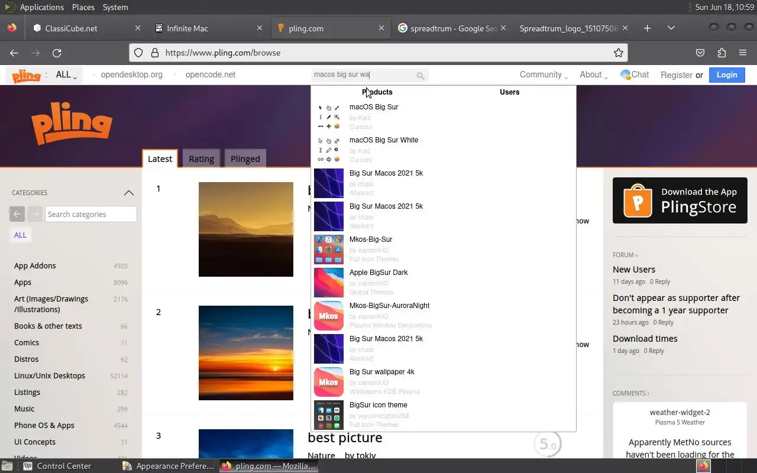757x473 pixels.
Task: Click the tracking protection shield icon
Action: click(x=138, y=53)
